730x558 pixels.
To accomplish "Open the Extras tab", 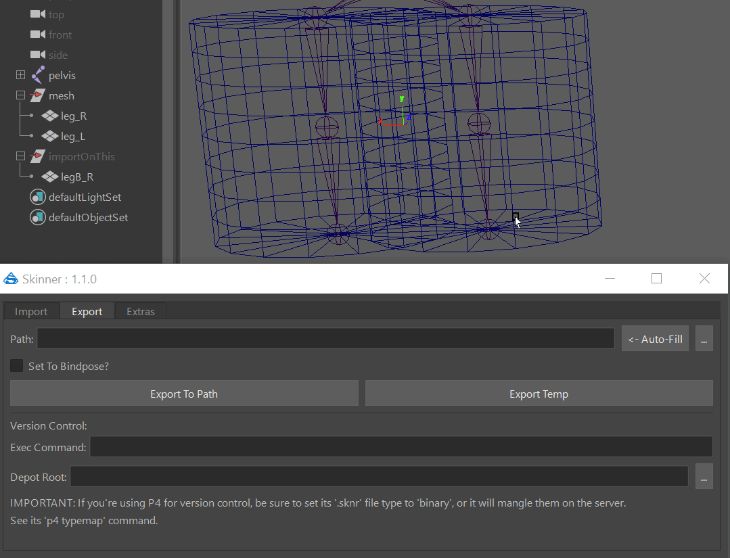I will (141, 311).
